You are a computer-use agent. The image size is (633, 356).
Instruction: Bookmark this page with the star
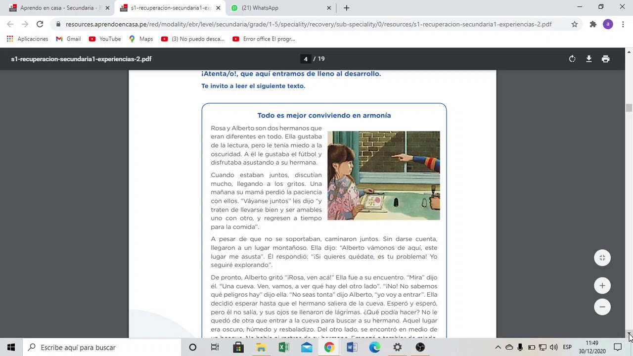(x=575, y=24)
